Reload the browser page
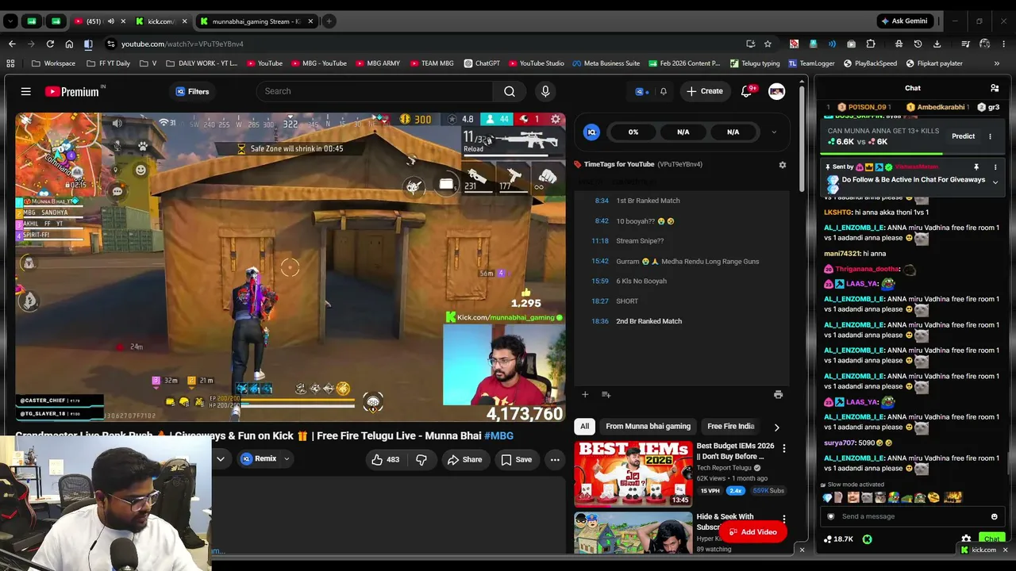 click(50, 44)
